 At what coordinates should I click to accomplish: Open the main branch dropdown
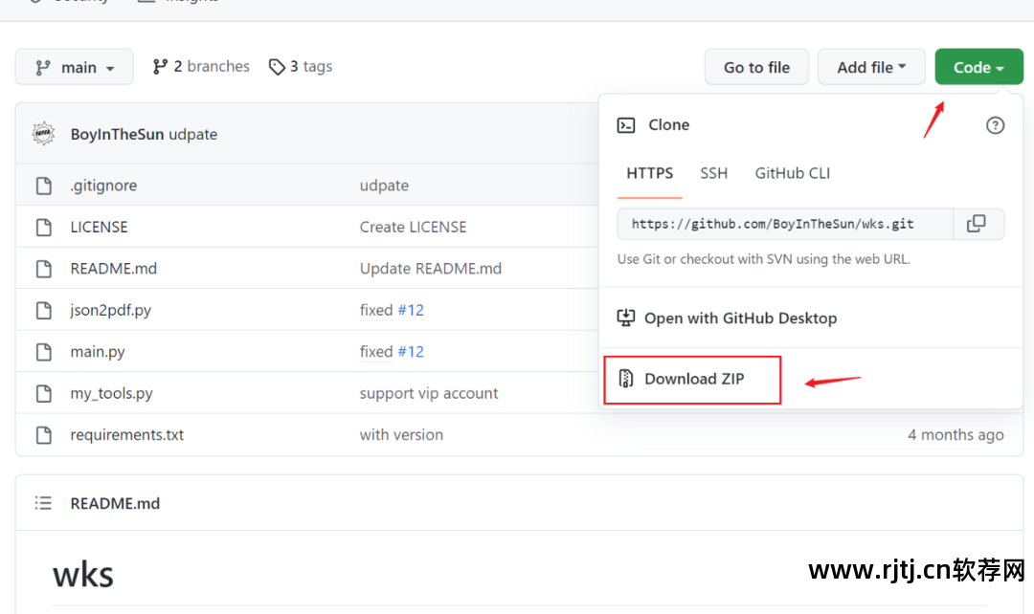74,67
